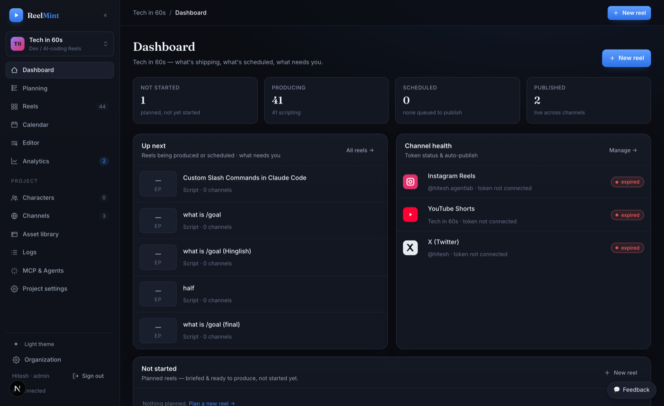Click the Planning list icon
The height and width of the screenshot is (406, 664).
(x=15, y=88)
